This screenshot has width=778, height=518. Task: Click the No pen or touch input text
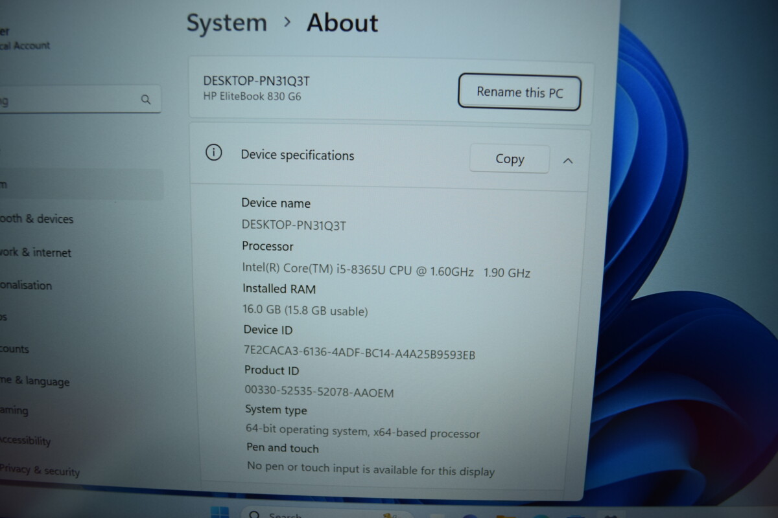(x=371, y=469)
